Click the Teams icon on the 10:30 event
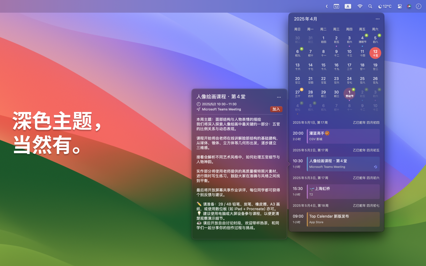 375,167
